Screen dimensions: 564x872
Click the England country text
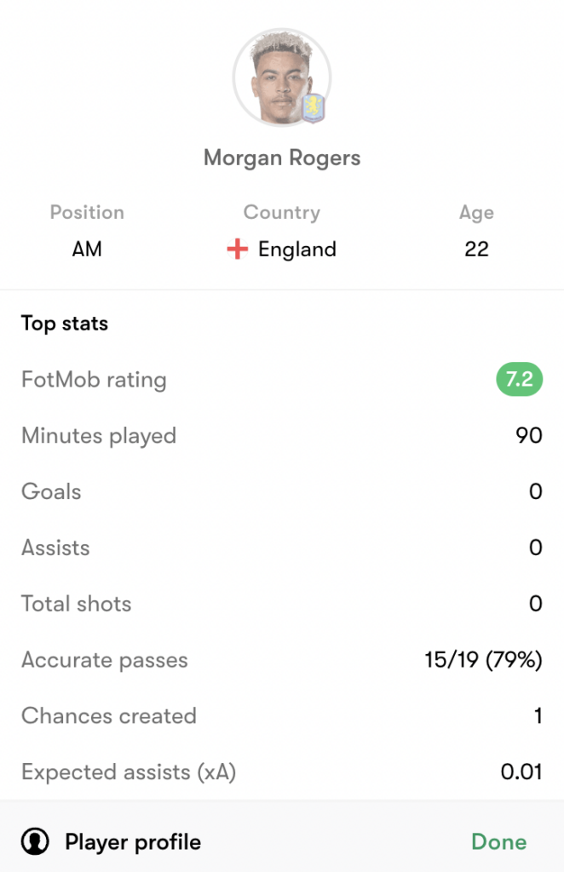[297, 250]
